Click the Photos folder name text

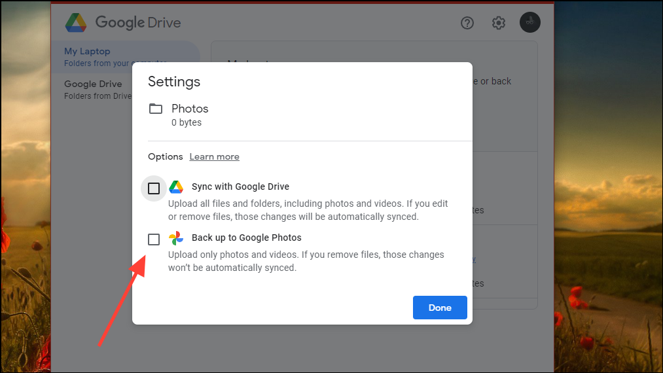(x=190, y=109)
